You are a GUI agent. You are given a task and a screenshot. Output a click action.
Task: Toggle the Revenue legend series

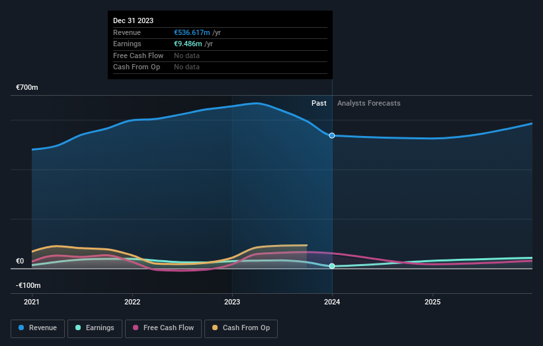point(38,328)
